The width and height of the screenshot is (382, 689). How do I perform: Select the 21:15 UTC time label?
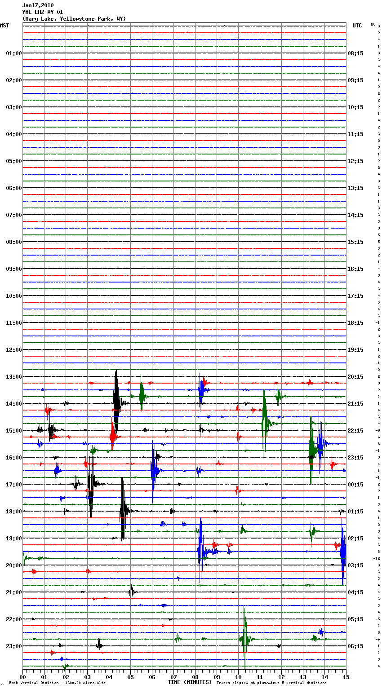click(x=355, y=404)
